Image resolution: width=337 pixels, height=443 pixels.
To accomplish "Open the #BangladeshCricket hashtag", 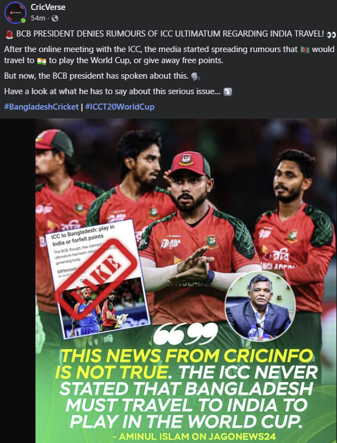I will pyautogui.click(x=41, y=107).
